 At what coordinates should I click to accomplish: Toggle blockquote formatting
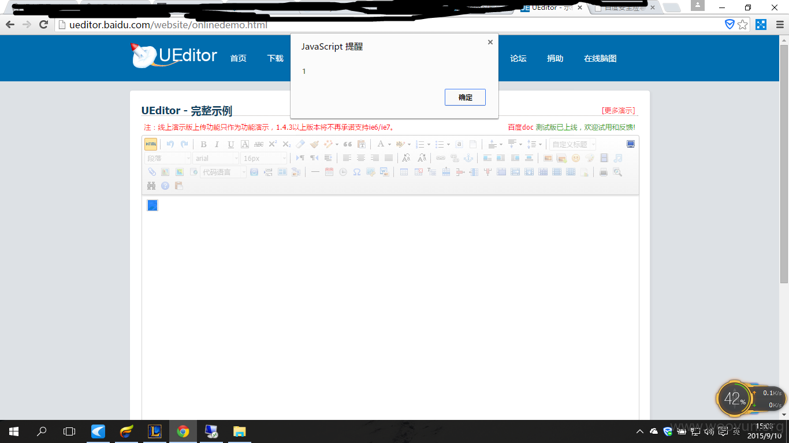348,144
